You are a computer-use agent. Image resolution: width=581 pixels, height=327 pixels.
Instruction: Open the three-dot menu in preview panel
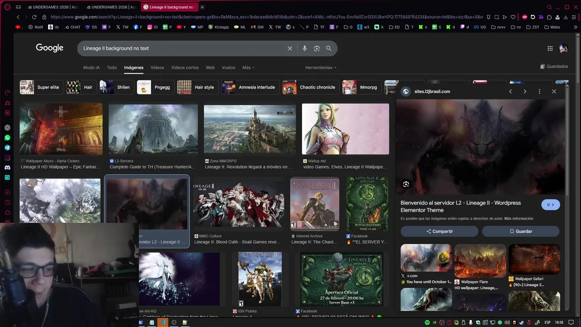[x=539, y=91]
